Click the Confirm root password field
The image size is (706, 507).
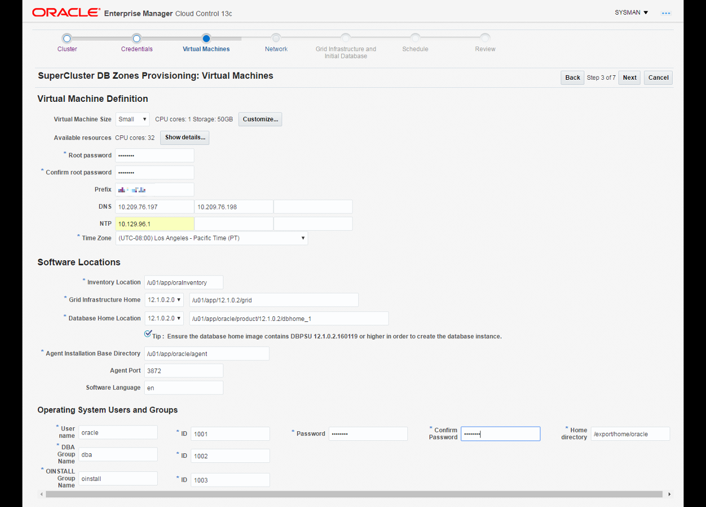[155, 173]
